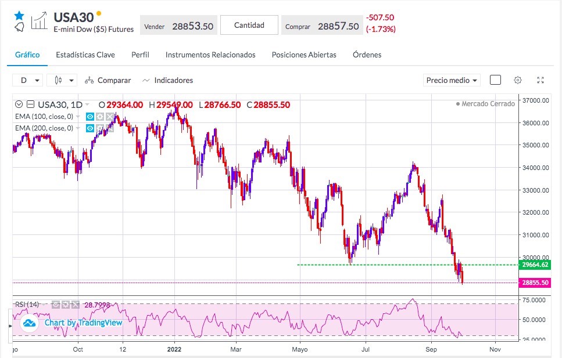Open the candlestick chart style dropdown

[62, 80]
